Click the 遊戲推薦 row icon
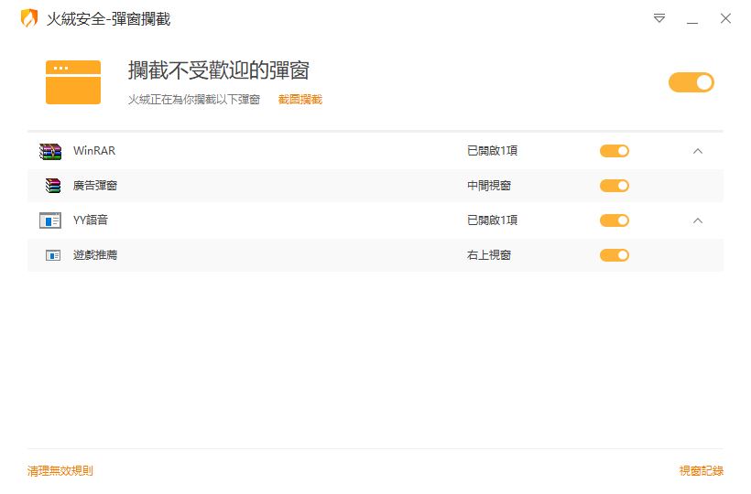Screen dimensions: 751x494 (x=53, y=255)
